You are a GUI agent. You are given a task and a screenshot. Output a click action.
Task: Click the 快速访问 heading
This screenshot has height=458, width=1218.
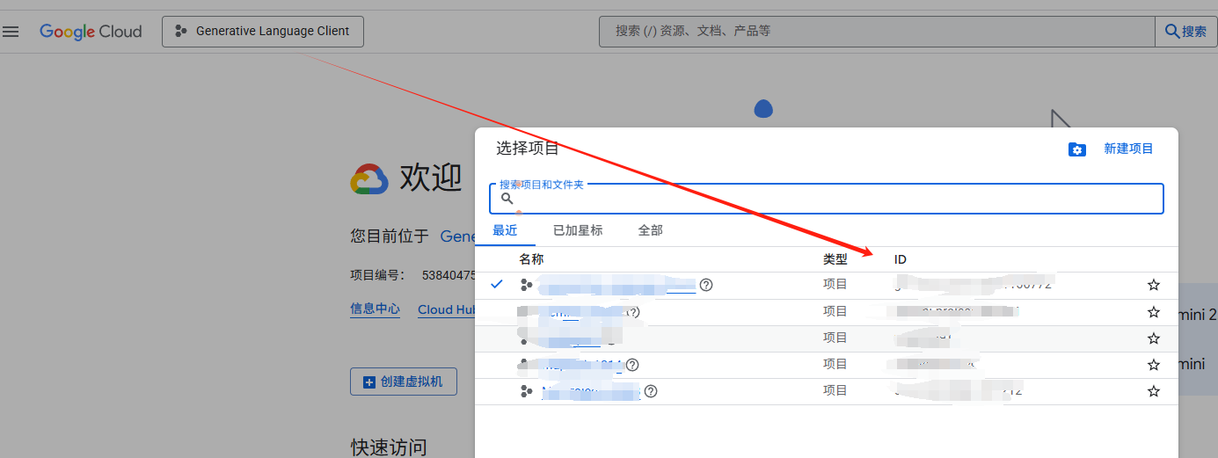(389, 447)
